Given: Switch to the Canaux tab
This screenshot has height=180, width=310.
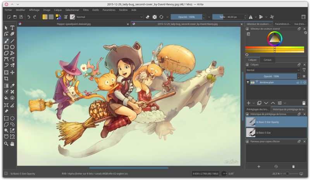Looking at the screenshot, I should coord(267,60).
